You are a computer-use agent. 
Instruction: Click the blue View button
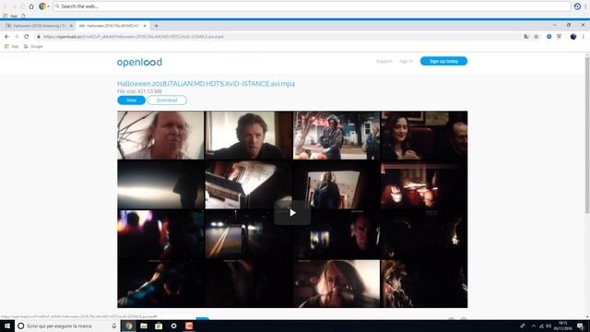pyautogui.click(x=131, y=101)
